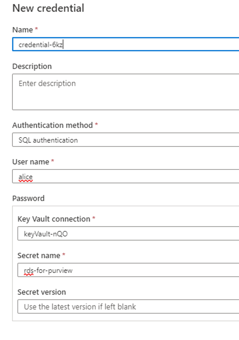Click the Secret name field
Screen dimensions: 239x340
coord(128,270)
